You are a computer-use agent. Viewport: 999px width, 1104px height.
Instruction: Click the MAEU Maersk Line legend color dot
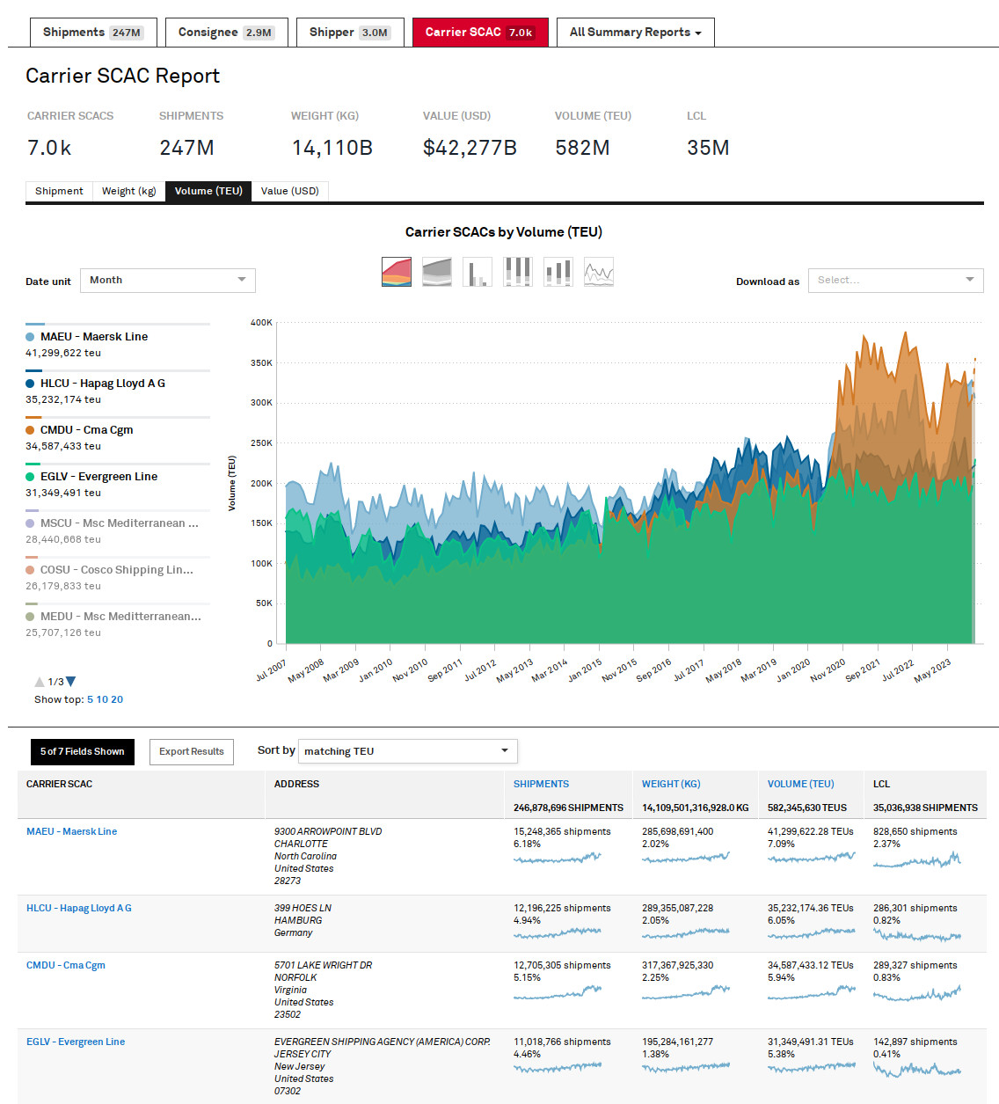pos(32,337)
